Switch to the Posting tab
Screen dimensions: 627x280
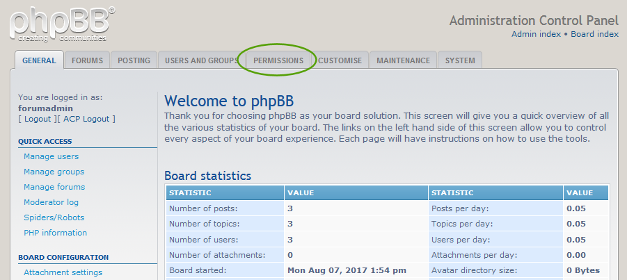pos(134,60)
